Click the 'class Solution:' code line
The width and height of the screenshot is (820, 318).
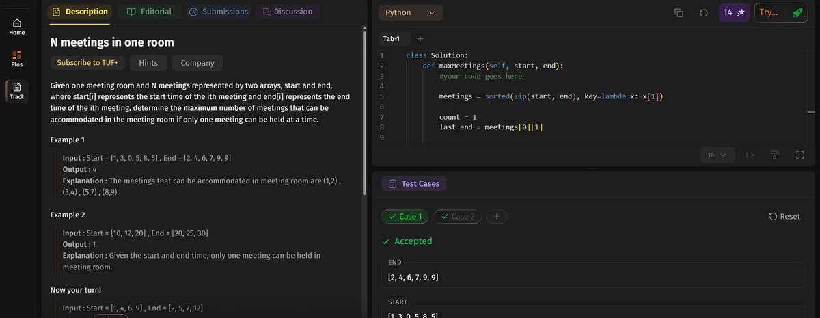tap(439, 55)
